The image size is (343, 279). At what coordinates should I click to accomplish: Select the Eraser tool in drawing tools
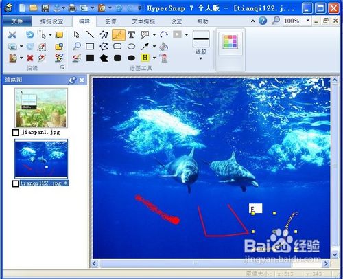(77, 58)
